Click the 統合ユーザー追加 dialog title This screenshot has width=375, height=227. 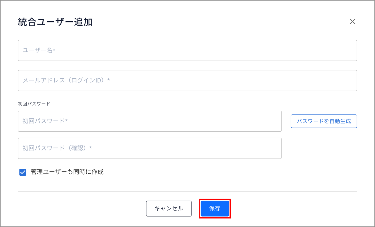55,22
